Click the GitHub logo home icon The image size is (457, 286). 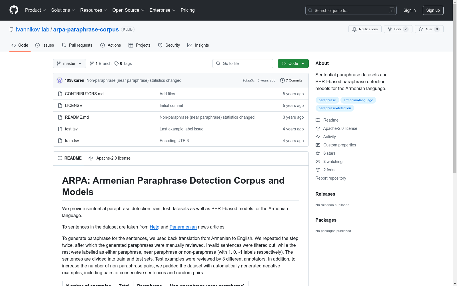(14, 10)
